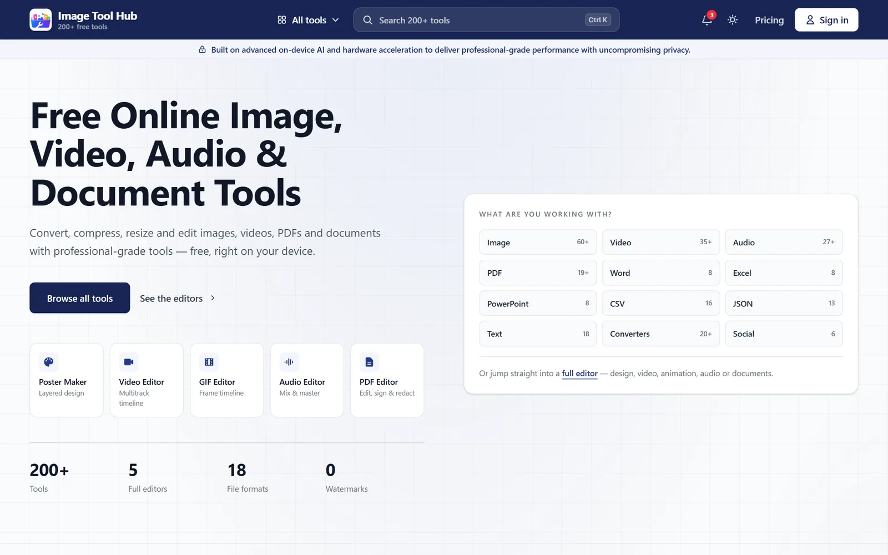The width and height of the screenshot is (888, 555).
Task: Select the Excel category tile
Action: [784, 273]
